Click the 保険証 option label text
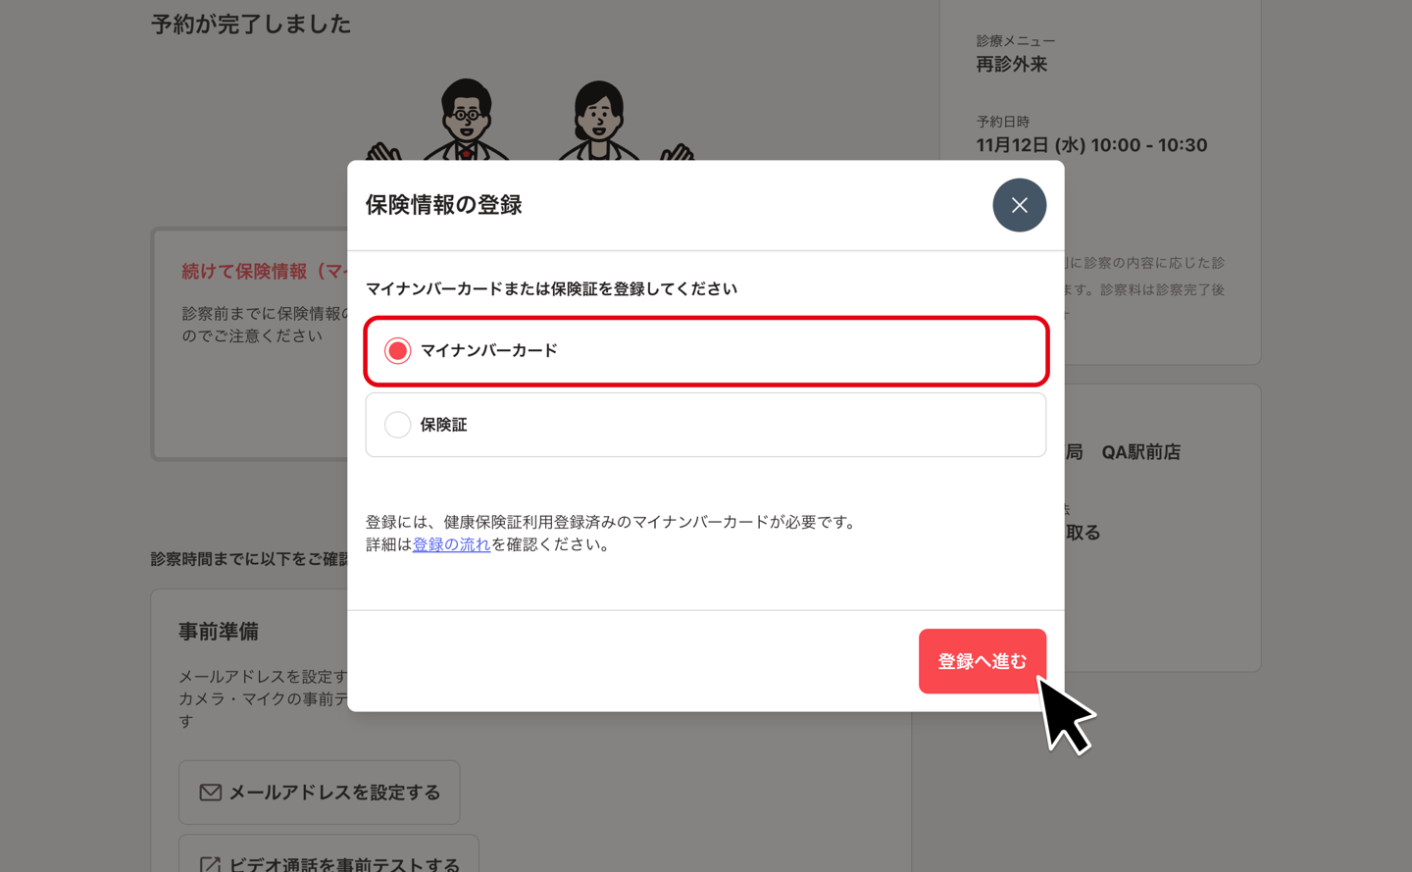Image resolution: width=1412 pixels, height=872 pixels. coord(443,425)
